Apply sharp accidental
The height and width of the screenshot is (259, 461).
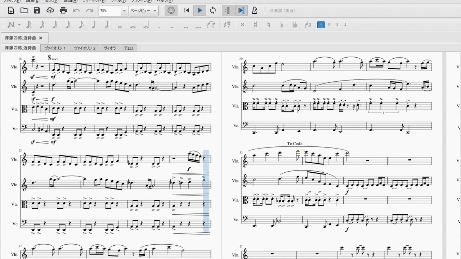255,25
